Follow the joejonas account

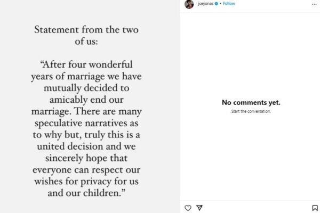pyautogui.click(x=229, y=4)
